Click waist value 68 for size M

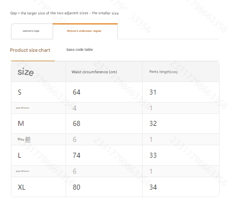pyautogui.click(x=77, y=123)
